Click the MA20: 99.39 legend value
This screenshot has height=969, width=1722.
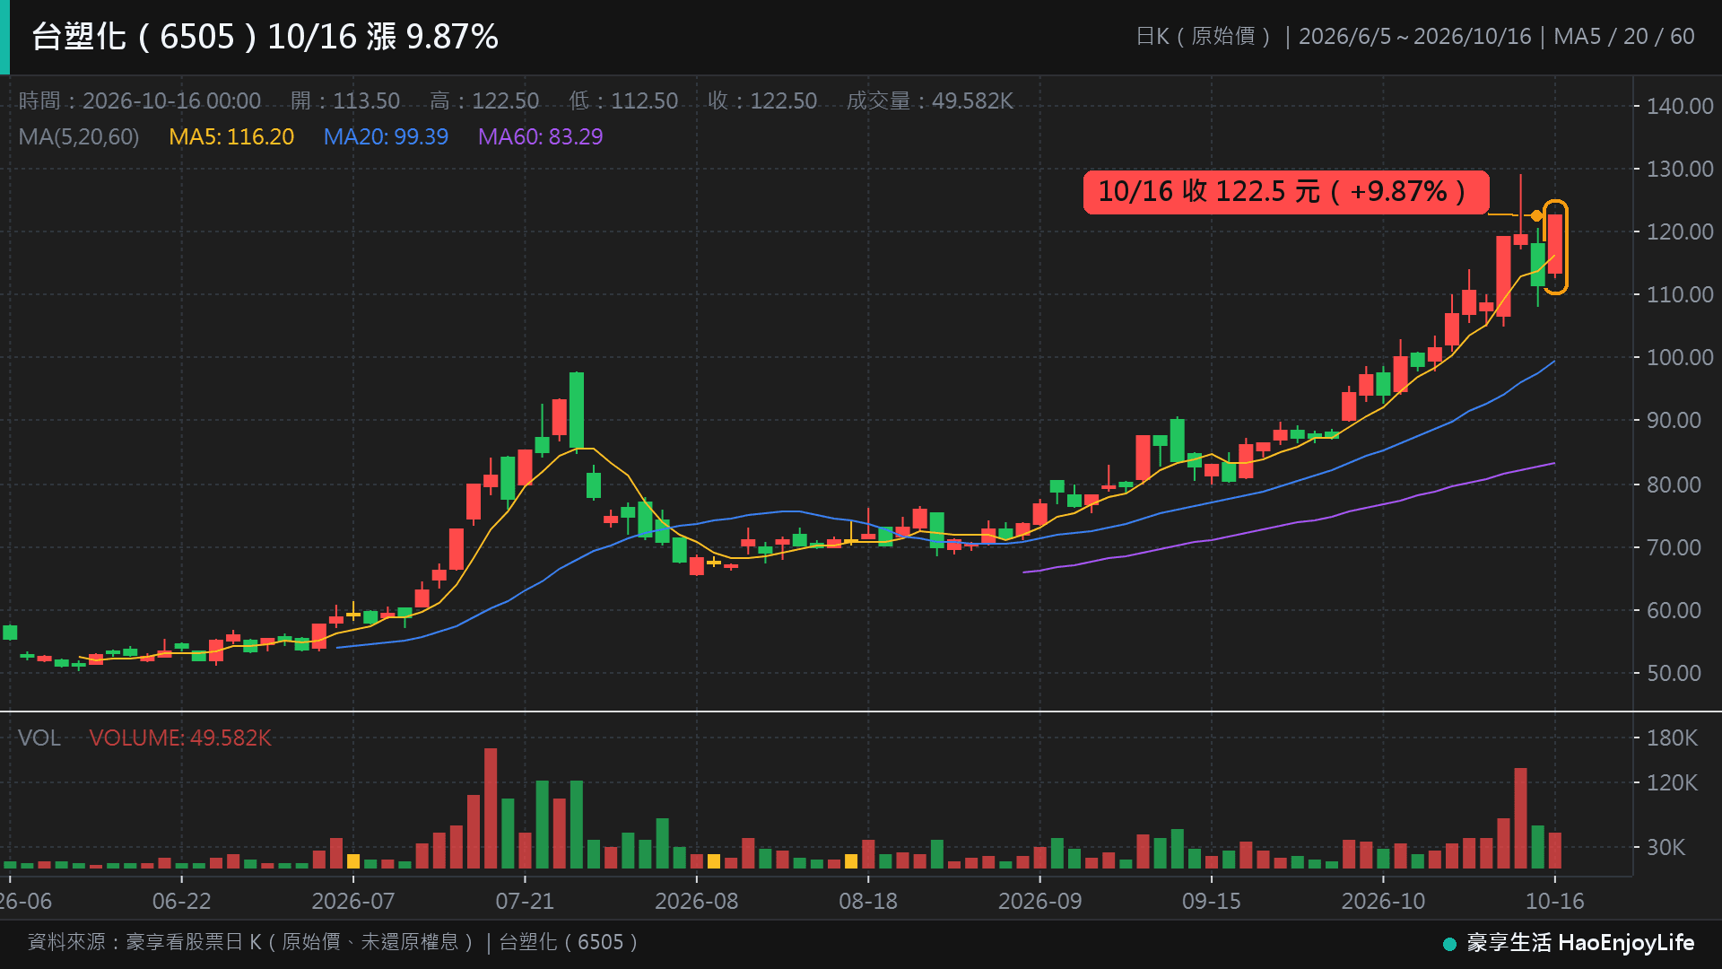[x=386, y=136]
